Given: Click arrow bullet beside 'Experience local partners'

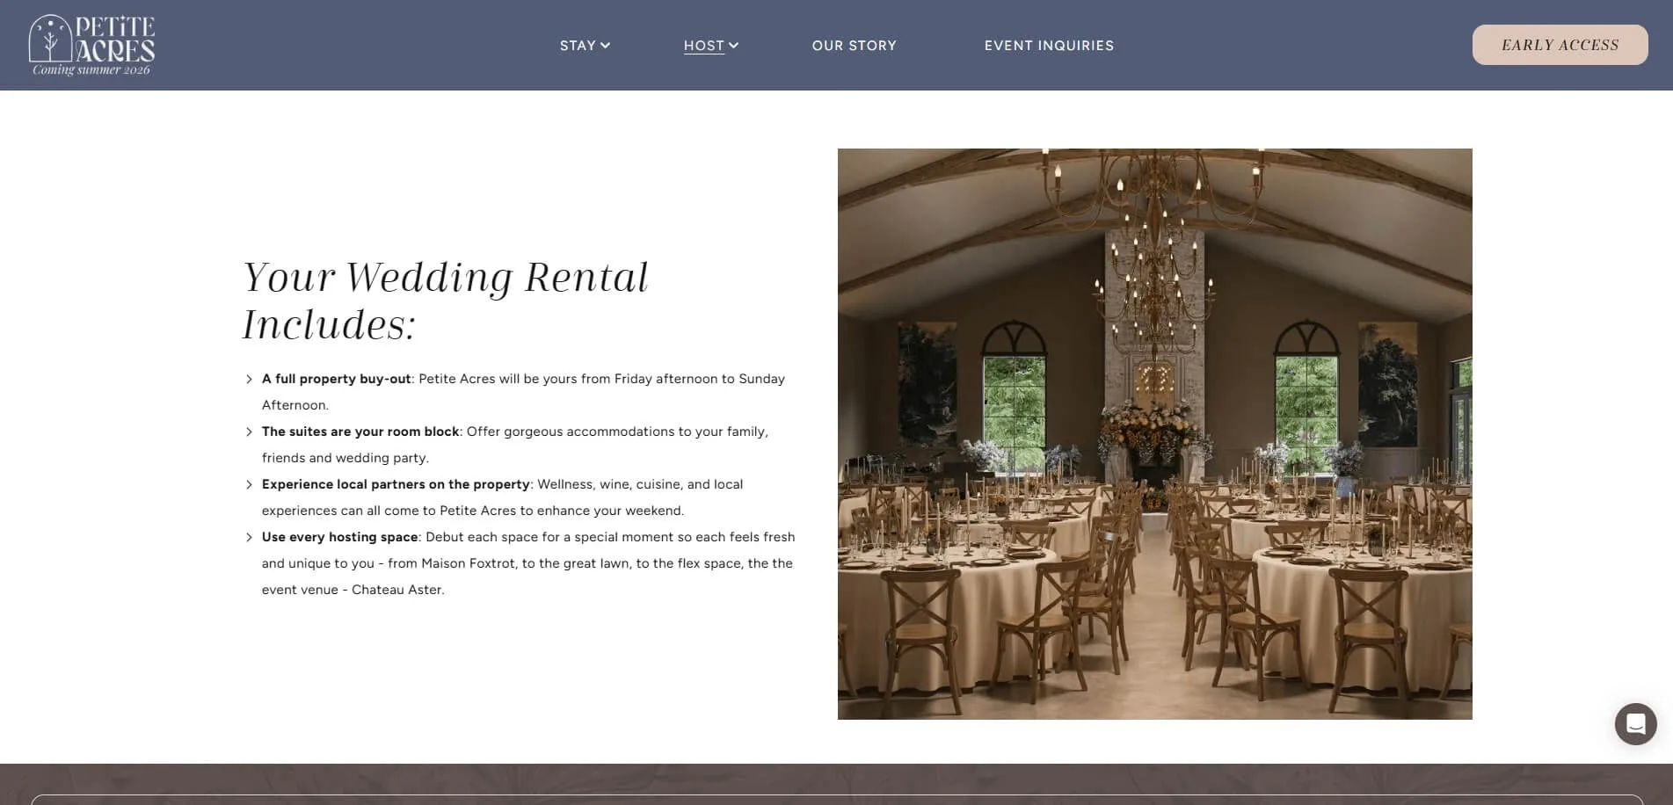Looking at the screenshot, I should pyautogui.click(x=249, y=485).
